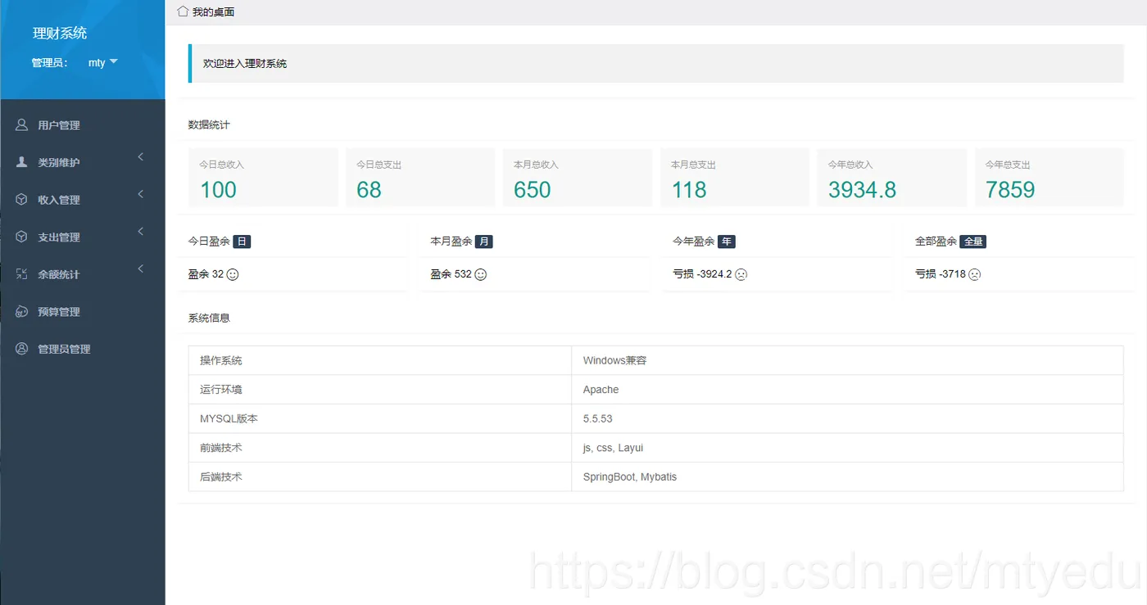Screen dimensions: 1147x605
Task: Go to 管理员管理 in the sidebar
Action: (83, 349)
